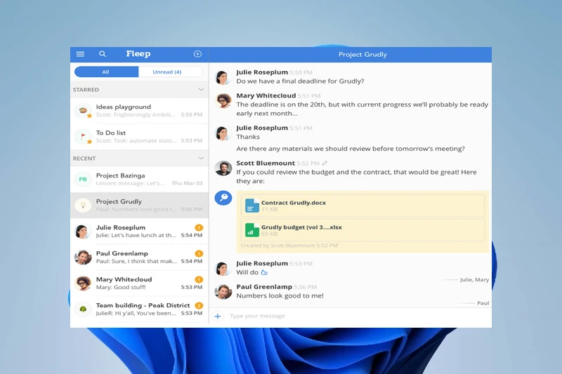Open attachment plus icon beside message box
562x374 pixels.
pos(218,316)
